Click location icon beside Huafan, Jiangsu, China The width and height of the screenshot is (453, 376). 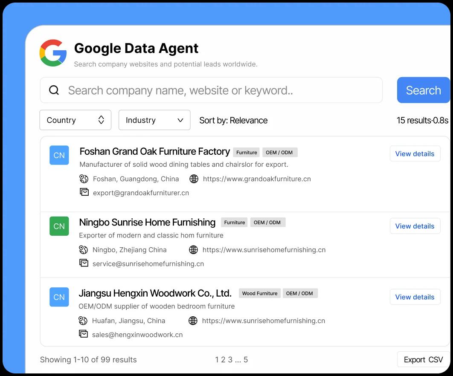click(x=83, y=321)
